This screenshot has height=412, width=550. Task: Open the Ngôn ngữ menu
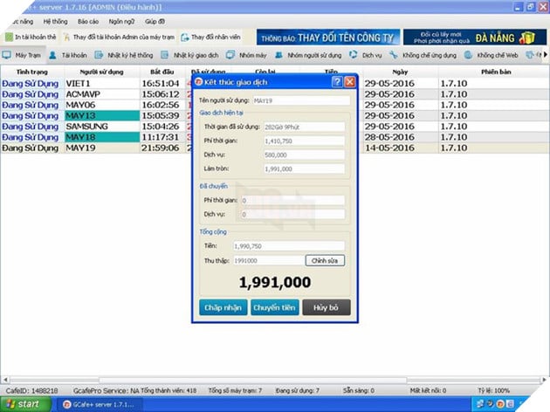click(x=121, y=20)
